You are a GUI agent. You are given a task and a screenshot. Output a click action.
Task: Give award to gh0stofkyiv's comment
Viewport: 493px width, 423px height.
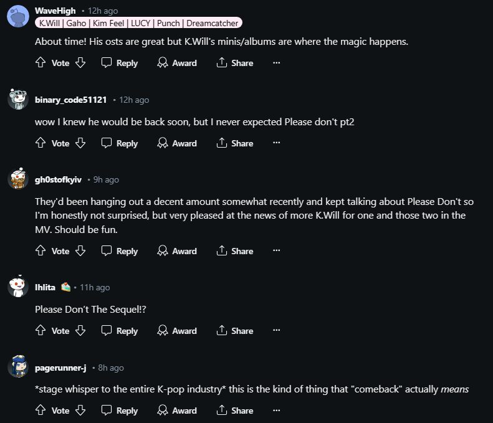177,251
